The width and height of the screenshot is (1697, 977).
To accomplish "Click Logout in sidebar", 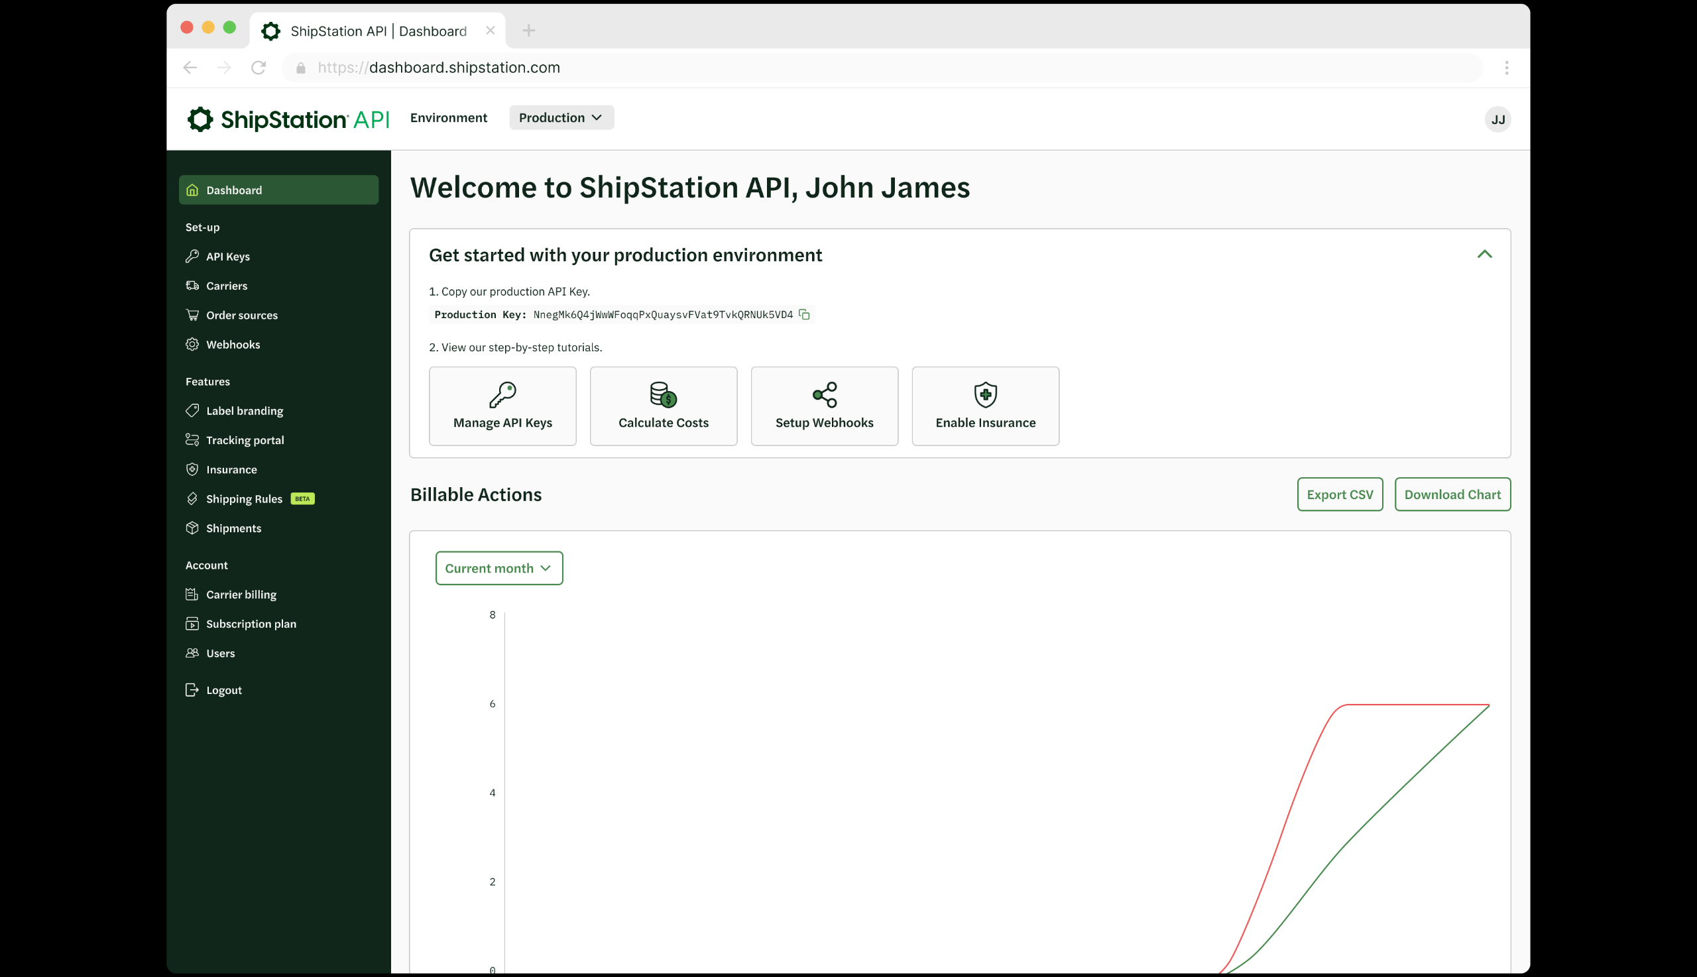I will [223, 690].
